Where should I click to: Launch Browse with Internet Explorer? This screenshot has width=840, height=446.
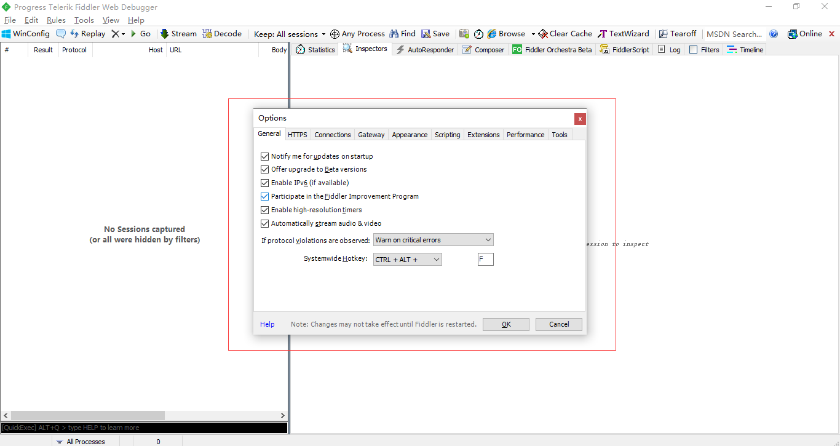click(x=506, y=34)
